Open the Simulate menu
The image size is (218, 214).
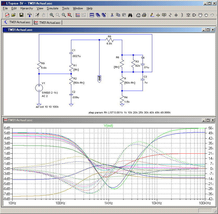[x=52, y=8]
